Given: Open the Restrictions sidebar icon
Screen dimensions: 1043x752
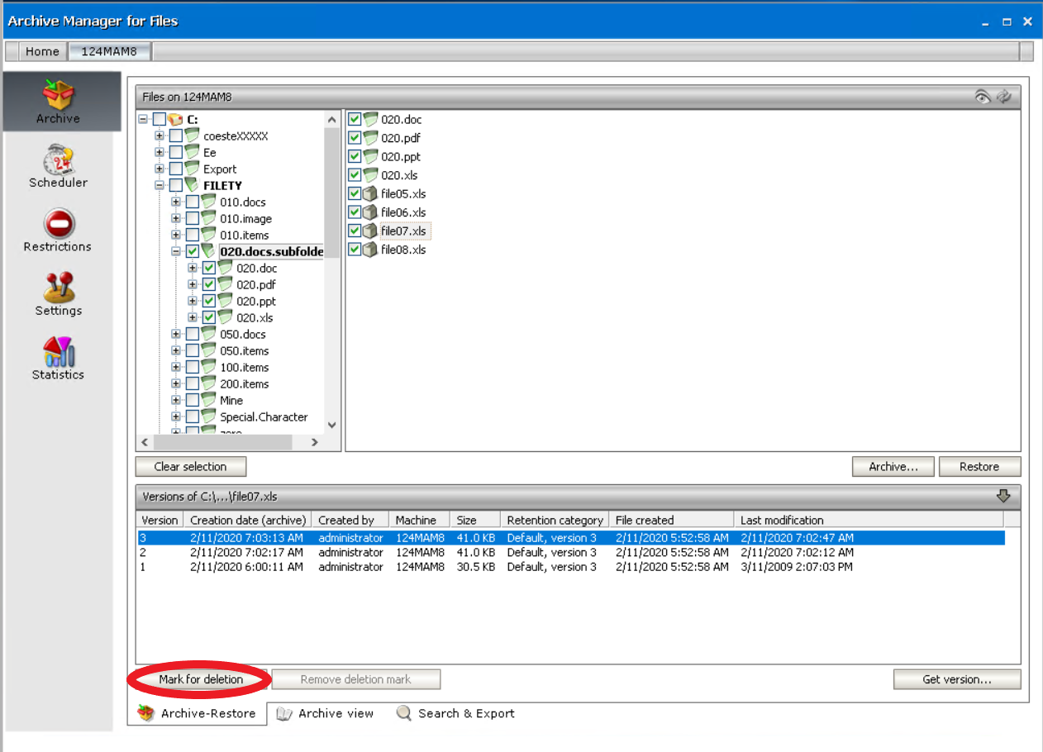Looking at the screenshot, I should coord(58,223).
